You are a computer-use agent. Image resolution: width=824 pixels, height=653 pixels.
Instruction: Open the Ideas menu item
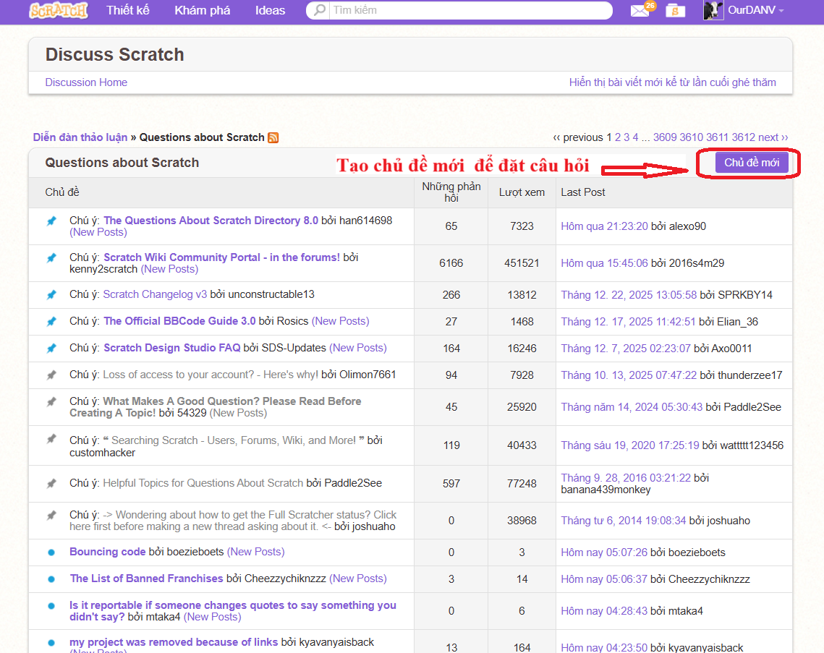[270, 11]
